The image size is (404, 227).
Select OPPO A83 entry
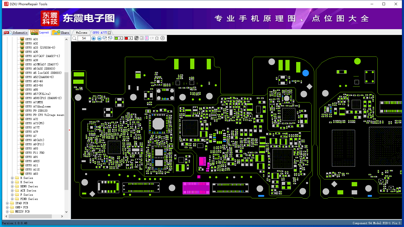[32, 174]
